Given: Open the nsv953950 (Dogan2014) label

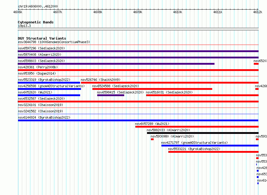Looking at the screenshot, I should pyautogui.click(x=37, y=73).
